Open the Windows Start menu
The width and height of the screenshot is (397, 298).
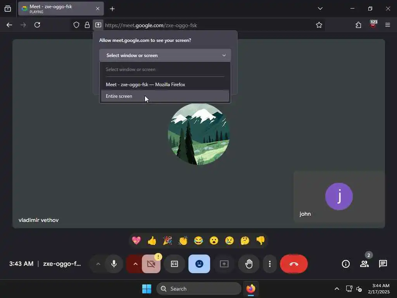tap(147, 289)
